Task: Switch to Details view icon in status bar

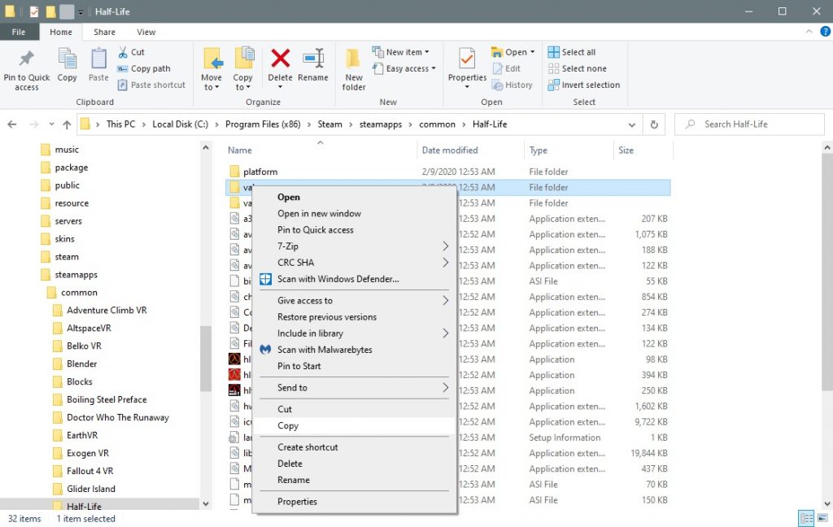Action: [806, 518]
